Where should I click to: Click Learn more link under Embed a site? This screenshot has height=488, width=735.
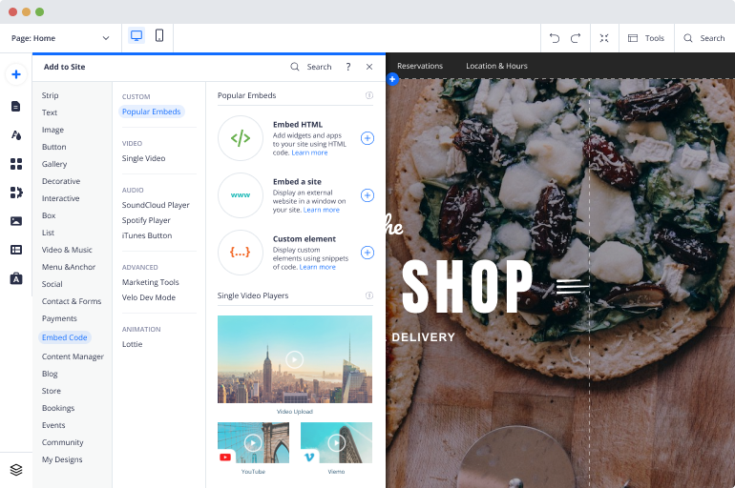321,210
